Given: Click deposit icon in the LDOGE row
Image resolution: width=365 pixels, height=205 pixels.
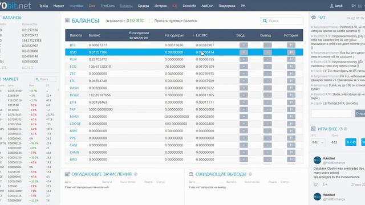Looking at the screenshot, I should click(x=244, y=124).
